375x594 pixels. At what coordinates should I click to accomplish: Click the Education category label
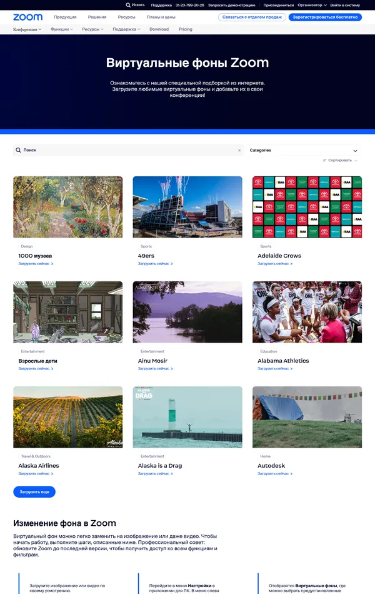(x=269, y=351)
